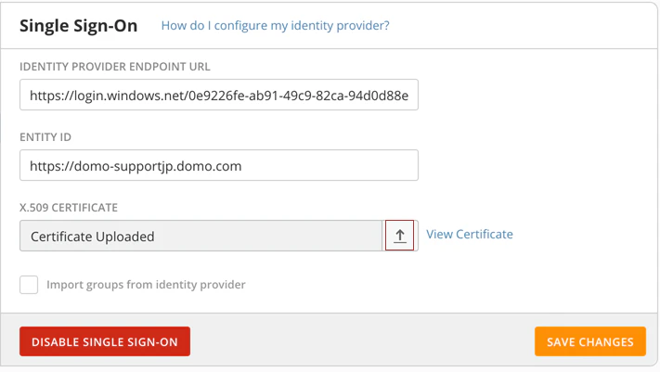Focus the Entity ID input field
Image resolution: width=660 pixels, height=372 pixels.
pos(219,165)
